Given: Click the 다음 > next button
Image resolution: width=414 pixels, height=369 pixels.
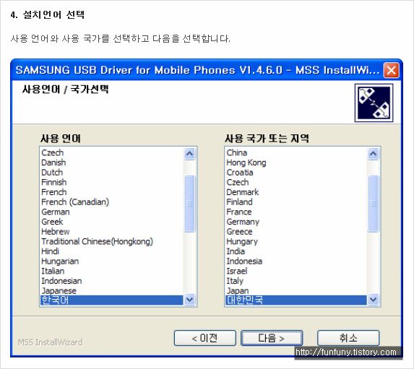Looking at the screenshot, I should pos(272,338).
